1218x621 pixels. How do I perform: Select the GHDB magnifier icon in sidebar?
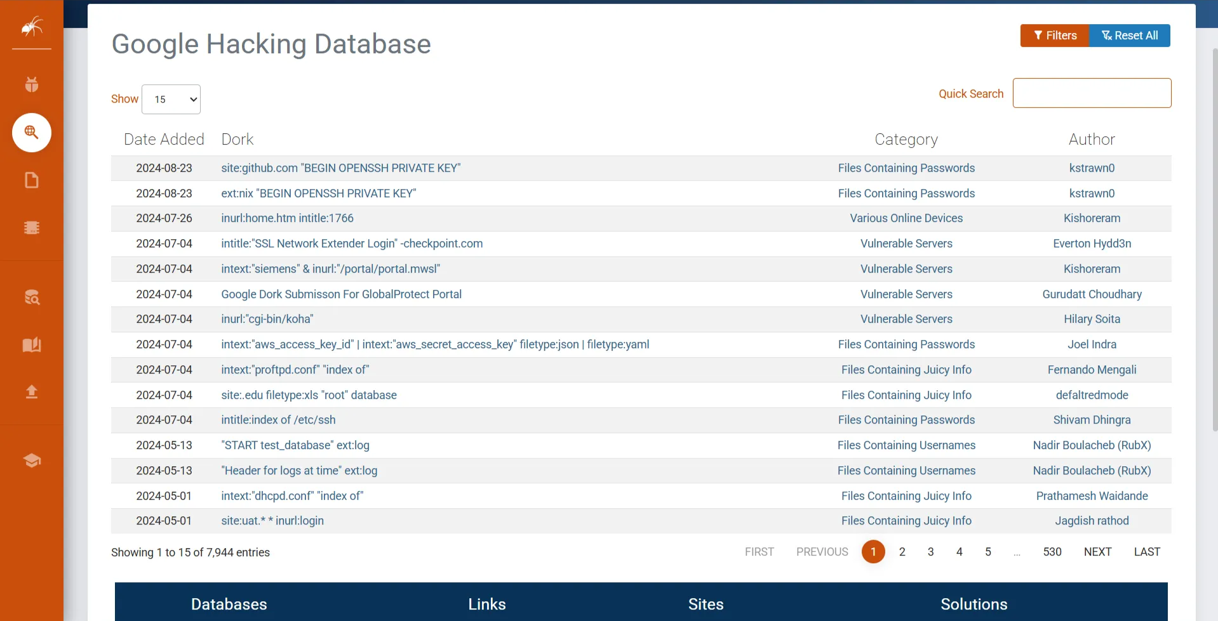pyautogui.click(x=31, y=133)
